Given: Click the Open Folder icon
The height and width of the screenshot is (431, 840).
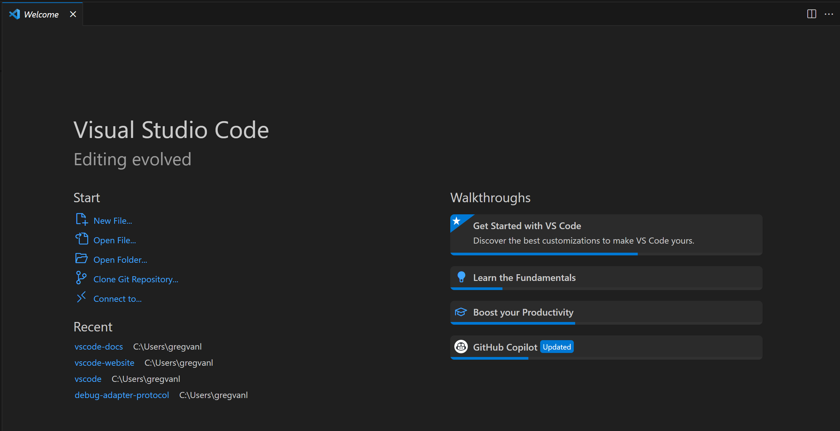Looking at the screenshot, I should click(81, 258).
